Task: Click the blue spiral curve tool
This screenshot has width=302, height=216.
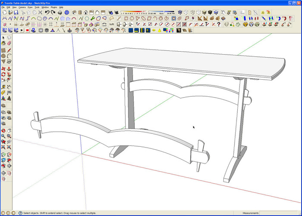Action: click(45, 19)
